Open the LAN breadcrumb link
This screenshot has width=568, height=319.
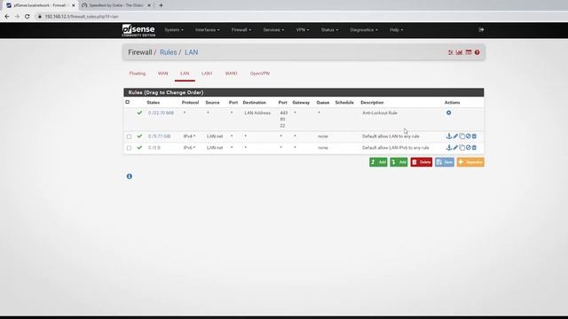point(192,52)
